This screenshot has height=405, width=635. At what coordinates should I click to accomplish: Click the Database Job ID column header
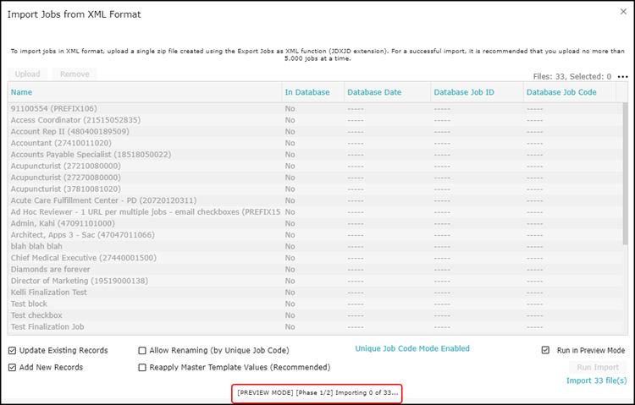coord(463,92)
